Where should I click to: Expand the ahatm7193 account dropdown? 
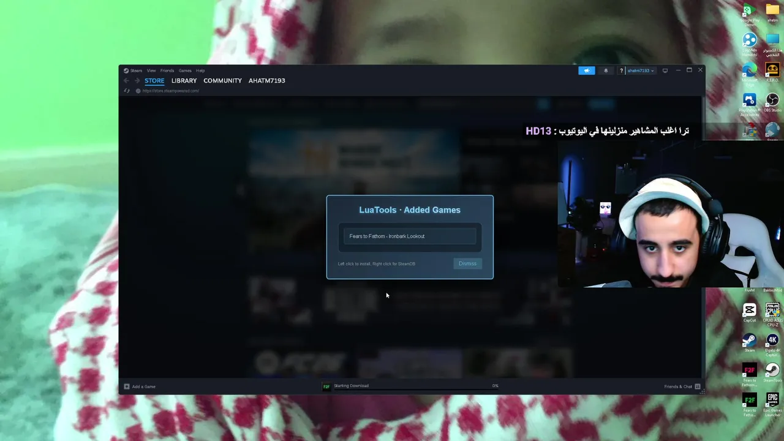pyautogui.click(x=640, y=70)
